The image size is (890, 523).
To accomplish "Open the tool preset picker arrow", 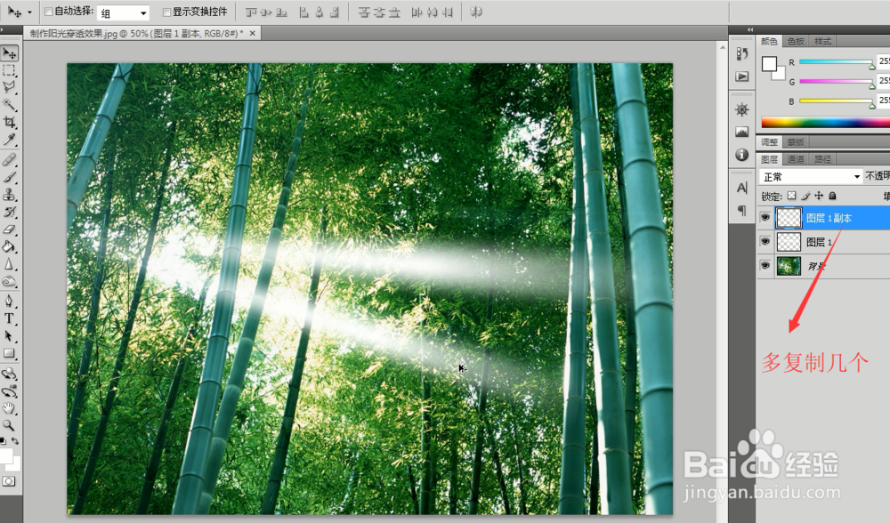I will point(29,12).
